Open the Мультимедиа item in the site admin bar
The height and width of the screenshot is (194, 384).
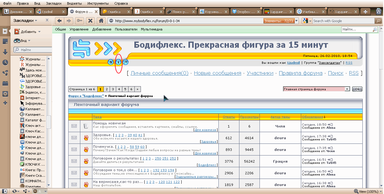coord(152,29)
